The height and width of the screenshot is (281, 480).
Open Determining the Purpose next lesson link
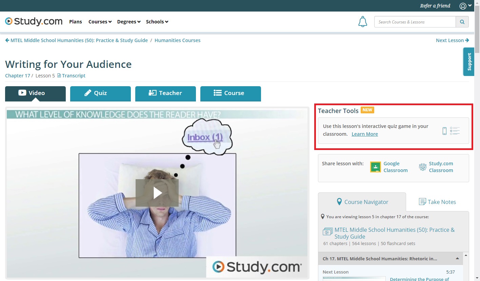[419, 279]
